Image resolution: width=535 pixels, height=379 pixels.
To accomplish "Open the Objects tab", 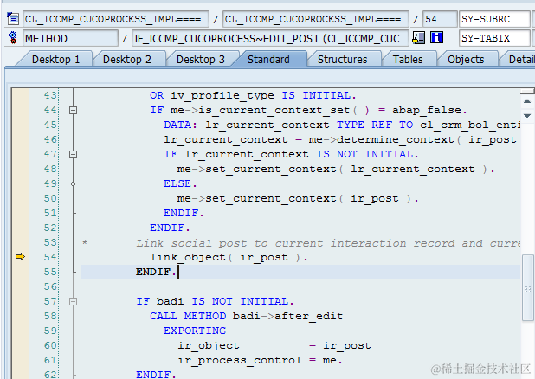I will [466, 60].
